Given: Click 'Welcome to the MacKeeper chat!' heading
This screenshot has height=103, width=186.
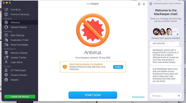Looking at the screenshot, I should click(166, 12).
